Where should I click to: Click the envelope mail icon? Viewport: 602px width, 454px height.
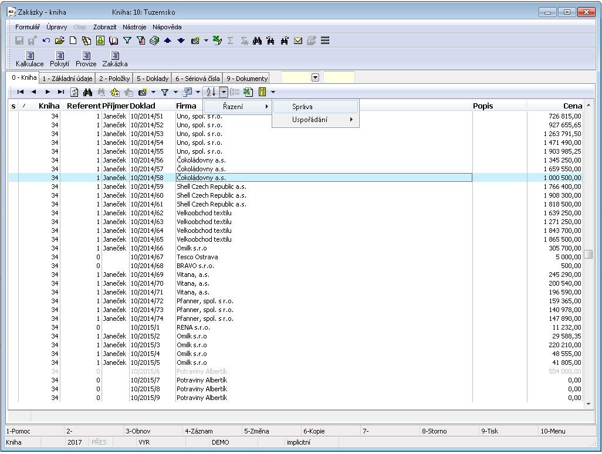point(298,40)
